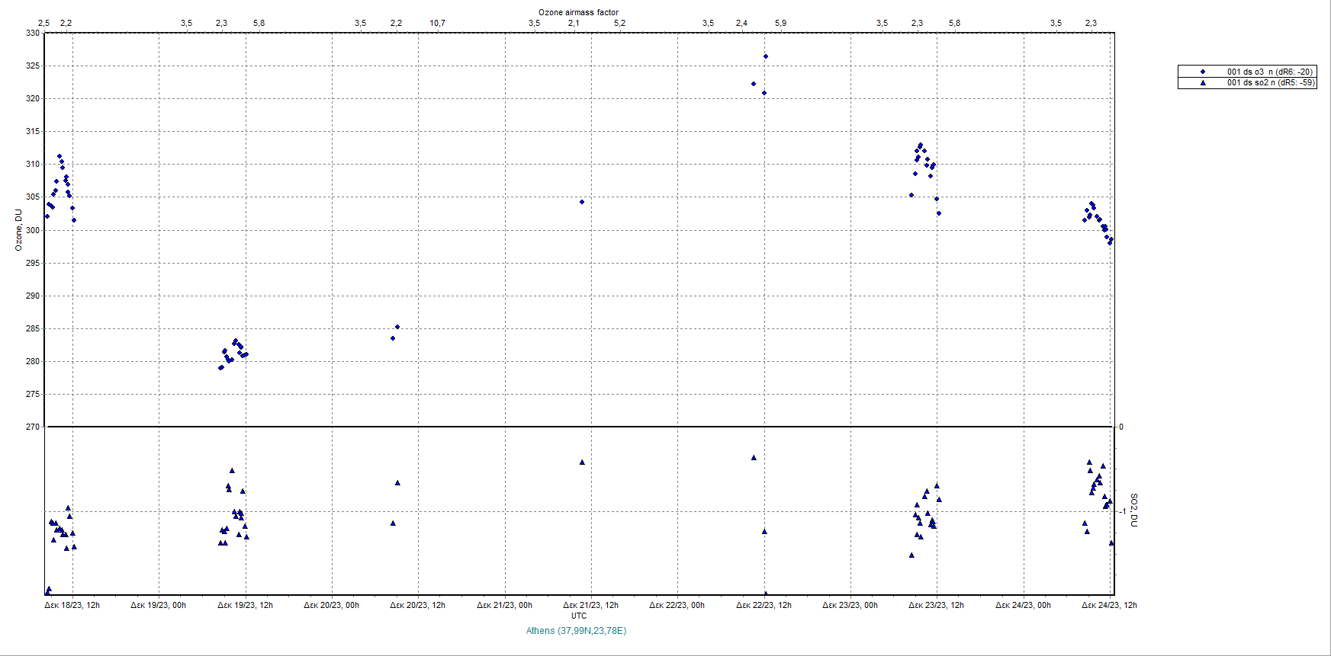
Task: Click the so2 triangle marker in legend
Action: click(1203, 82)
